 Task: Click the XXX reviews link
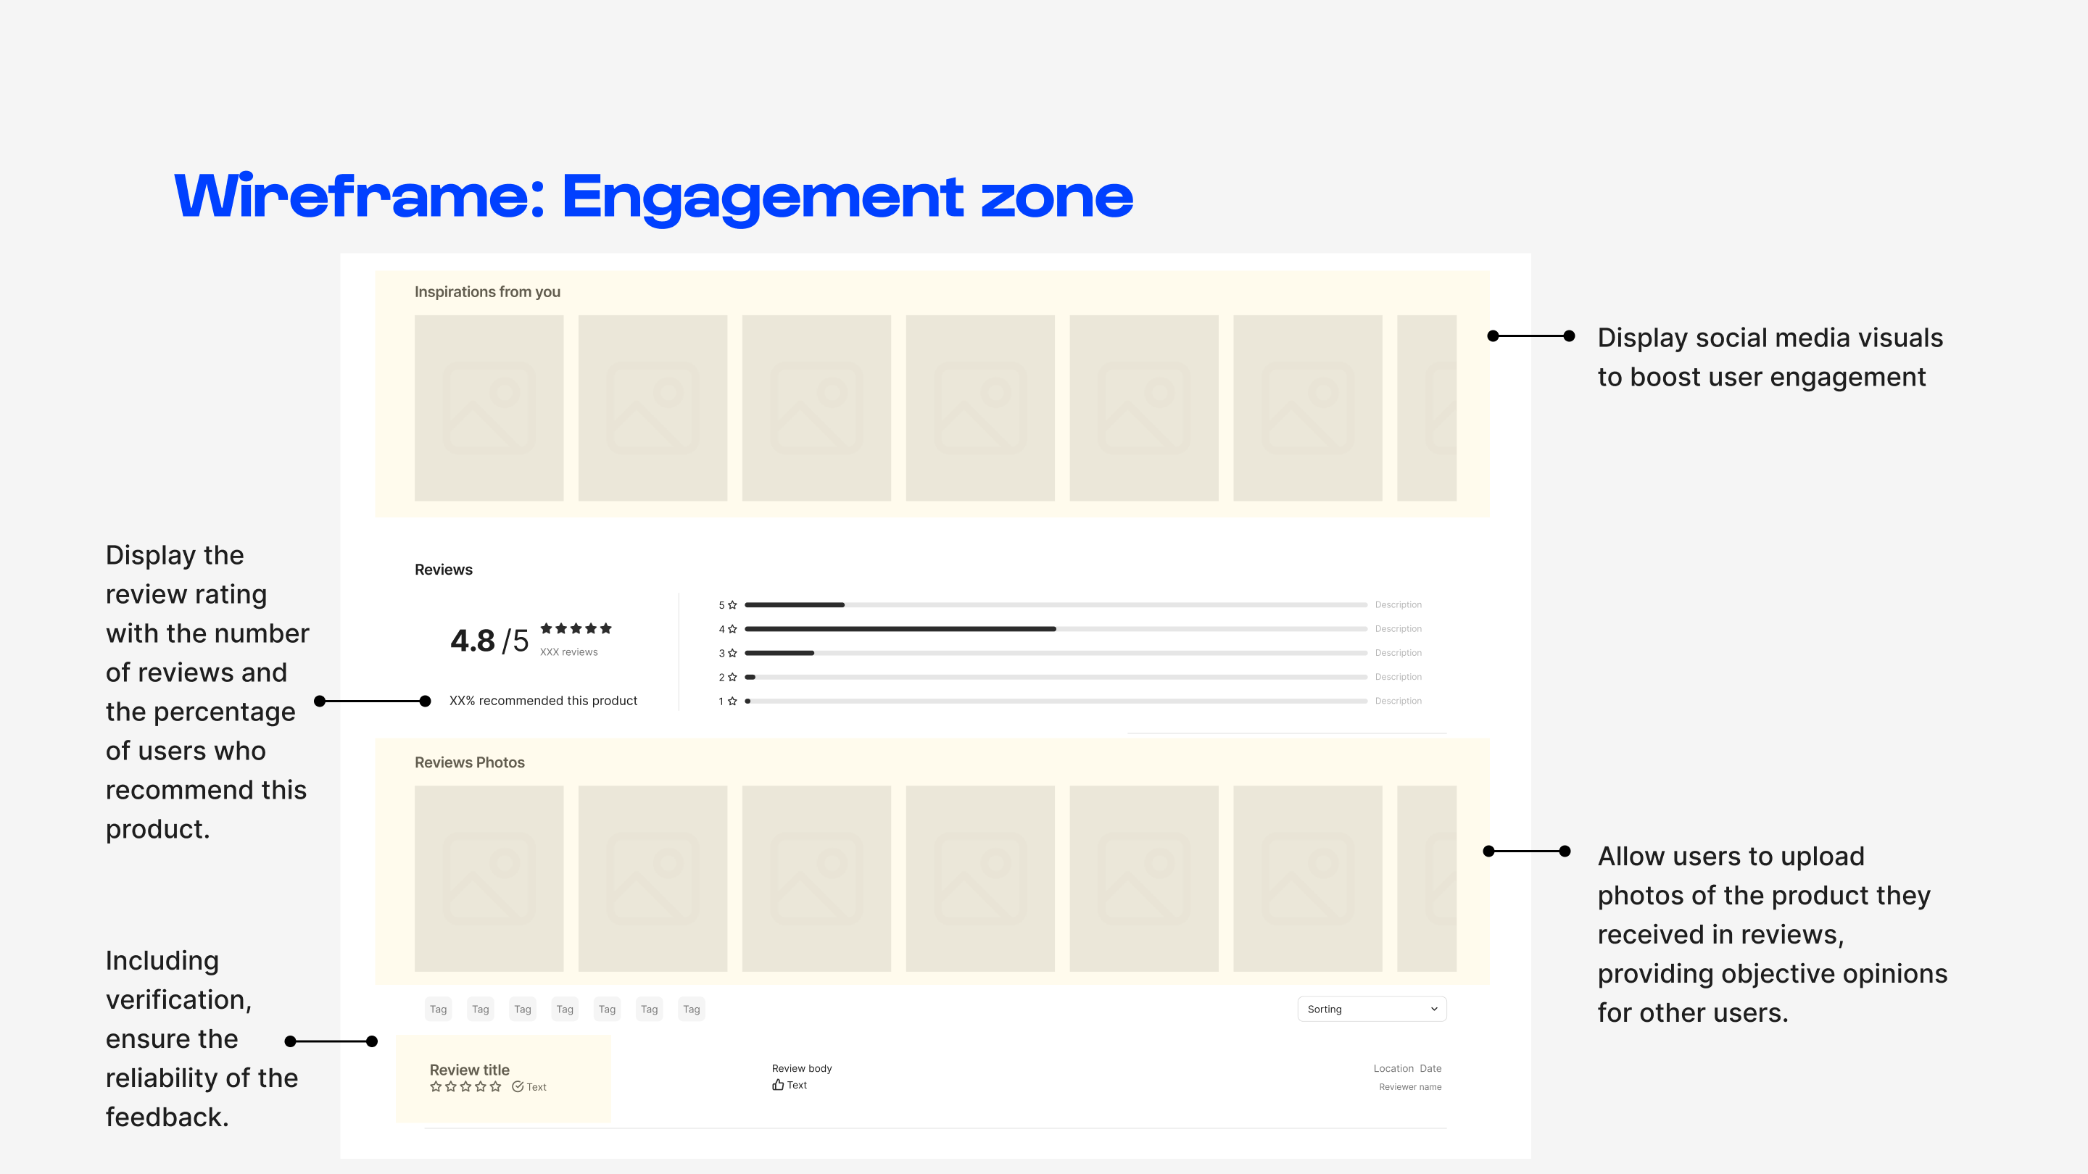tap(568, 652)
